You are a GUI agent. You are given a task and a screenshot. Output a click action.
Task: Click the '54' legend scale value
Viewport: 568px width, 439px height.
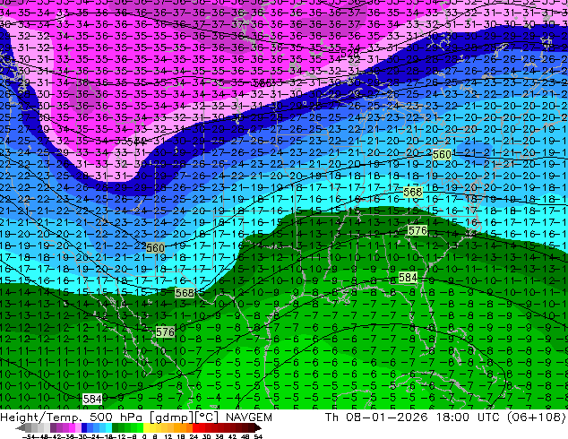258,437
